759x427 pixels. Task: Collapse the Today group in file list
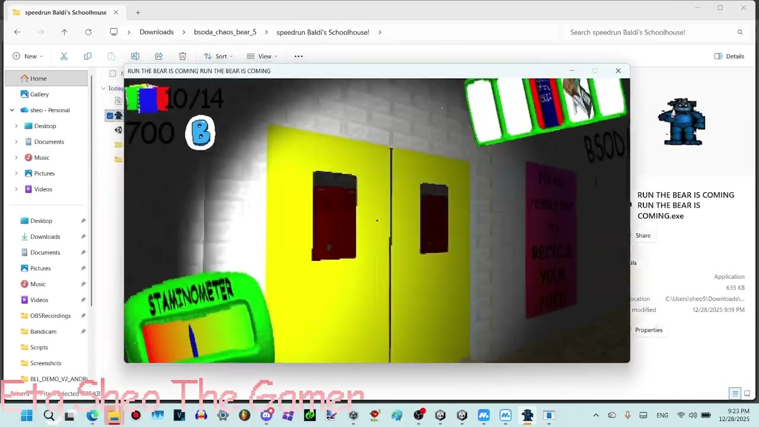(x=103, y=88)
